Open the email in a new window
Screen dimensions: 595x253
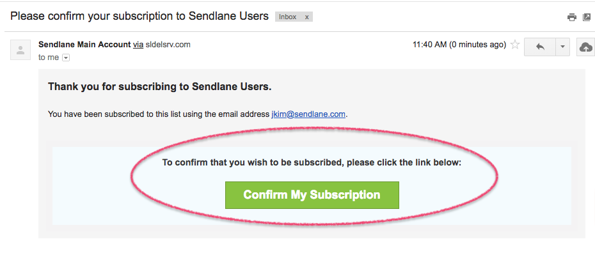point(587,17)
